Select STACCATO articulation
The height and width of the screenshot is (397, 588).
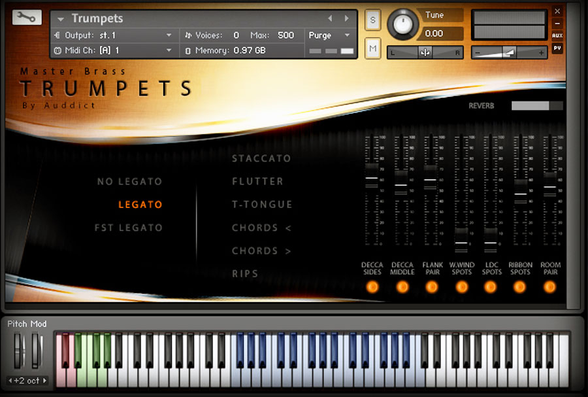[261, 158]
